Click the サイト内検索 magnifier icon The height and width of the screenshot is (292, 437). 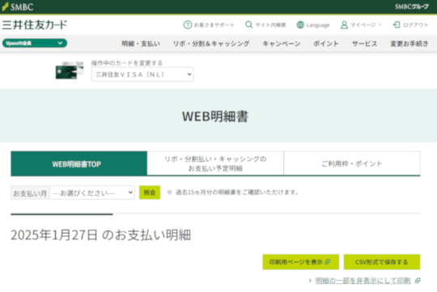[248, 25]
